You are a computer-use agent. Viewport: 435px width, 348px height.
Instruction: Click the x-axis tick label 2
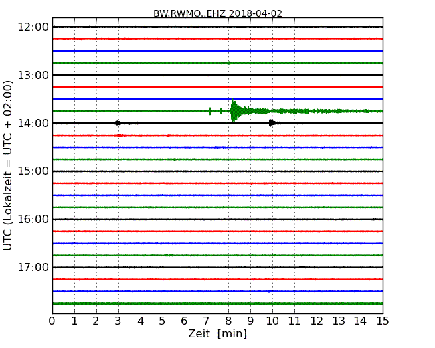[x=96, y=321]
